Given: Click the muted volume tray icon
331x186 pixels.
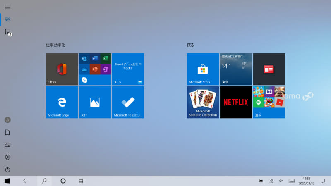Looking at the screenshot, I should pyautogui.click(x=281, y=181).
